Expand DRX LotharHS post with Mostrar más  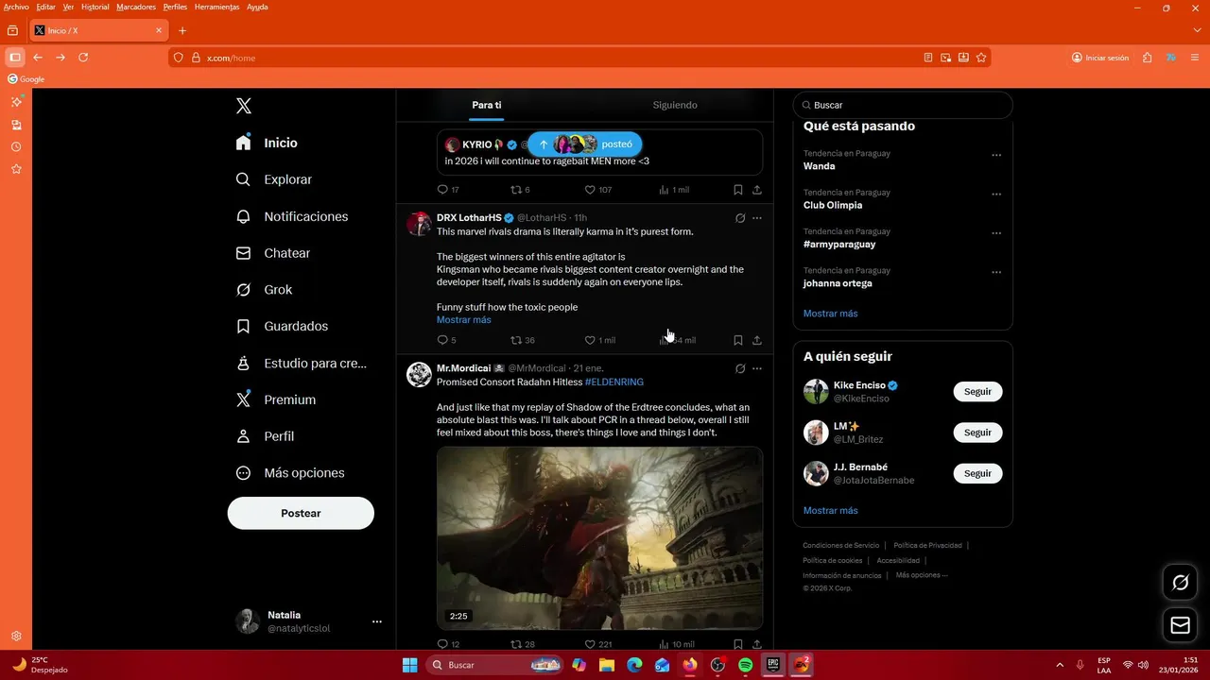[x=464, y=319]
